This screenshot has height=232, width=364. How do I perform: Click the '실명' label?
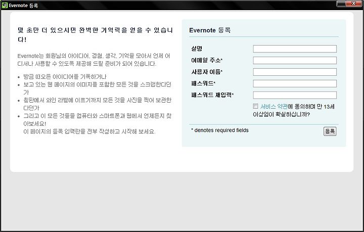tap(197, 49)
